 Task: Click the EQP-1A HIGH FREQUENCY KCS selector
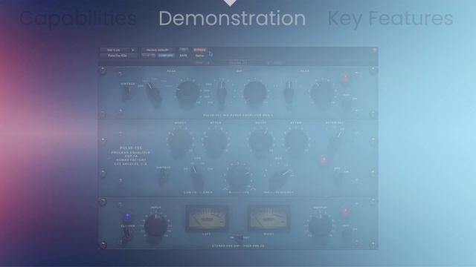(x=280, y=179)
